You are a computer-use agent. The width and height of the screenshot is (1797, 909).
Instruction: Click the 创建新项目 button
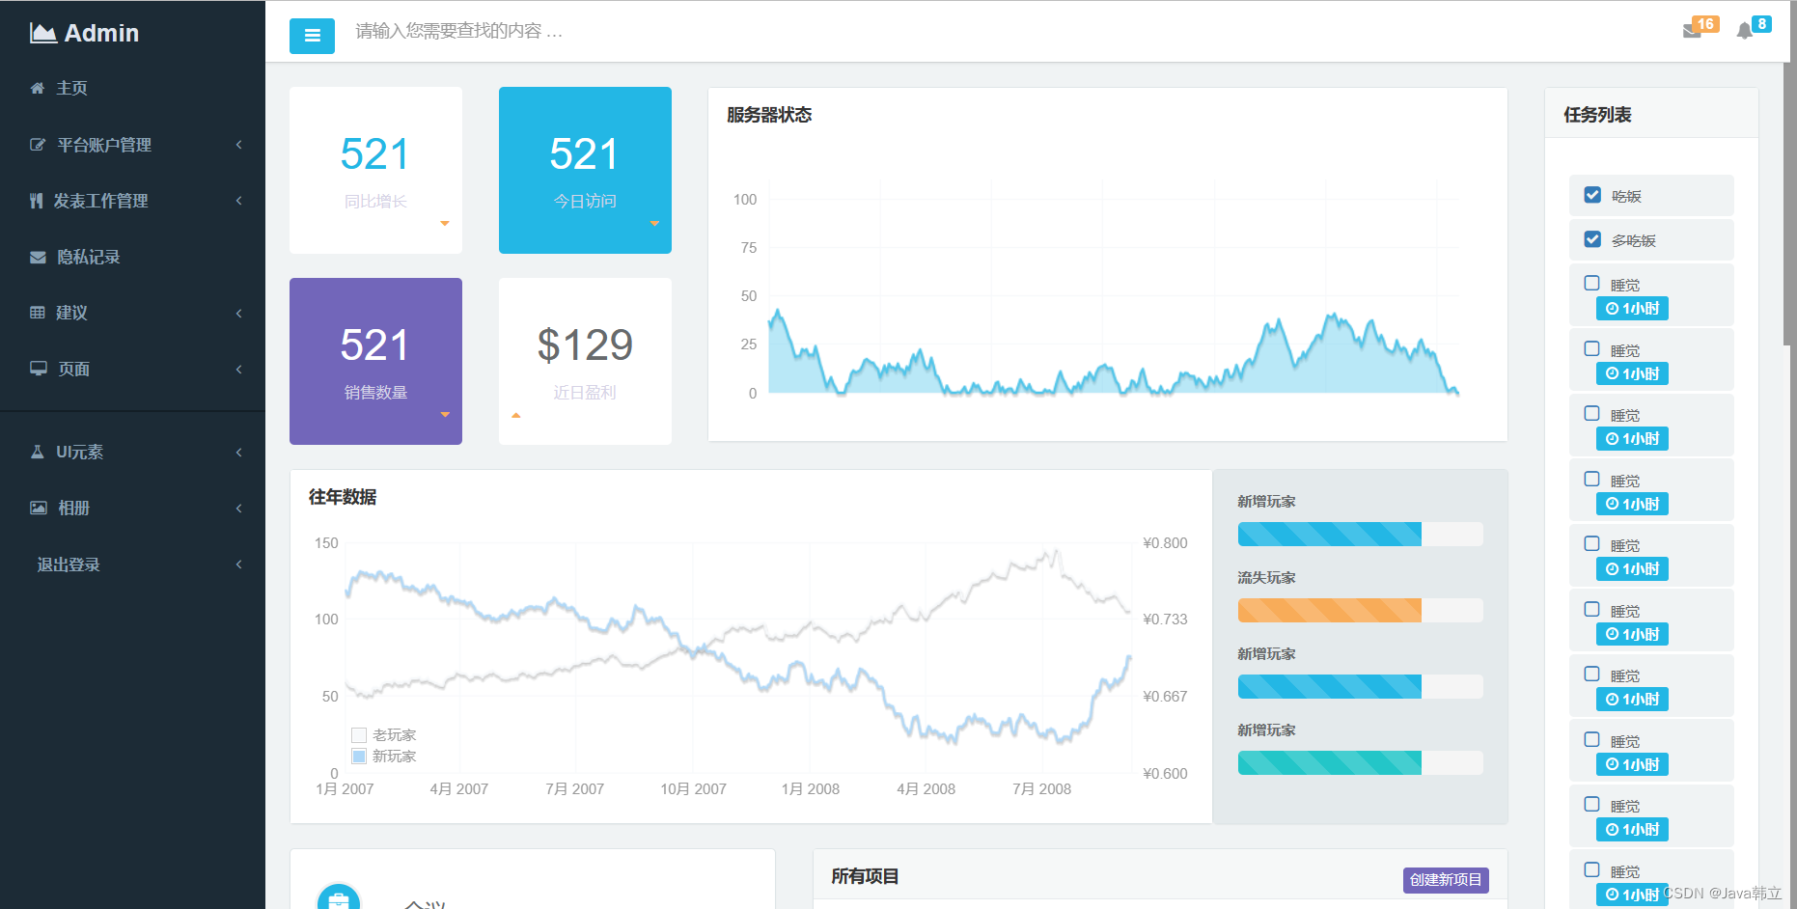pyautogui.click(x=1446, y=880)
